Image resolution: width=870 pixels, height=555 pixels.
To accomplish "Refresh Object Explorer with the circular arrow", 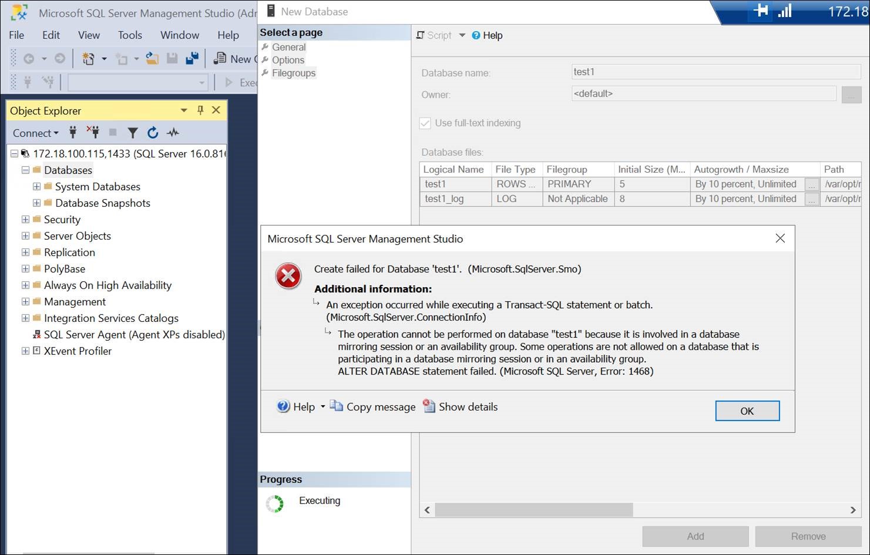I will (x=153, y=133).
